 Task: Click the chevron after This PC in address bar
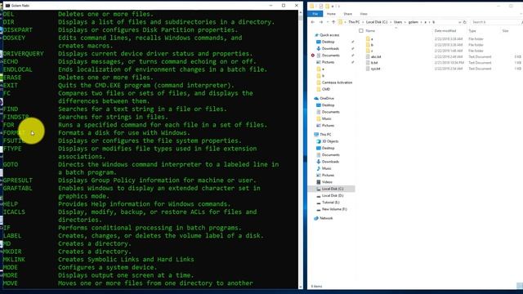363,22
